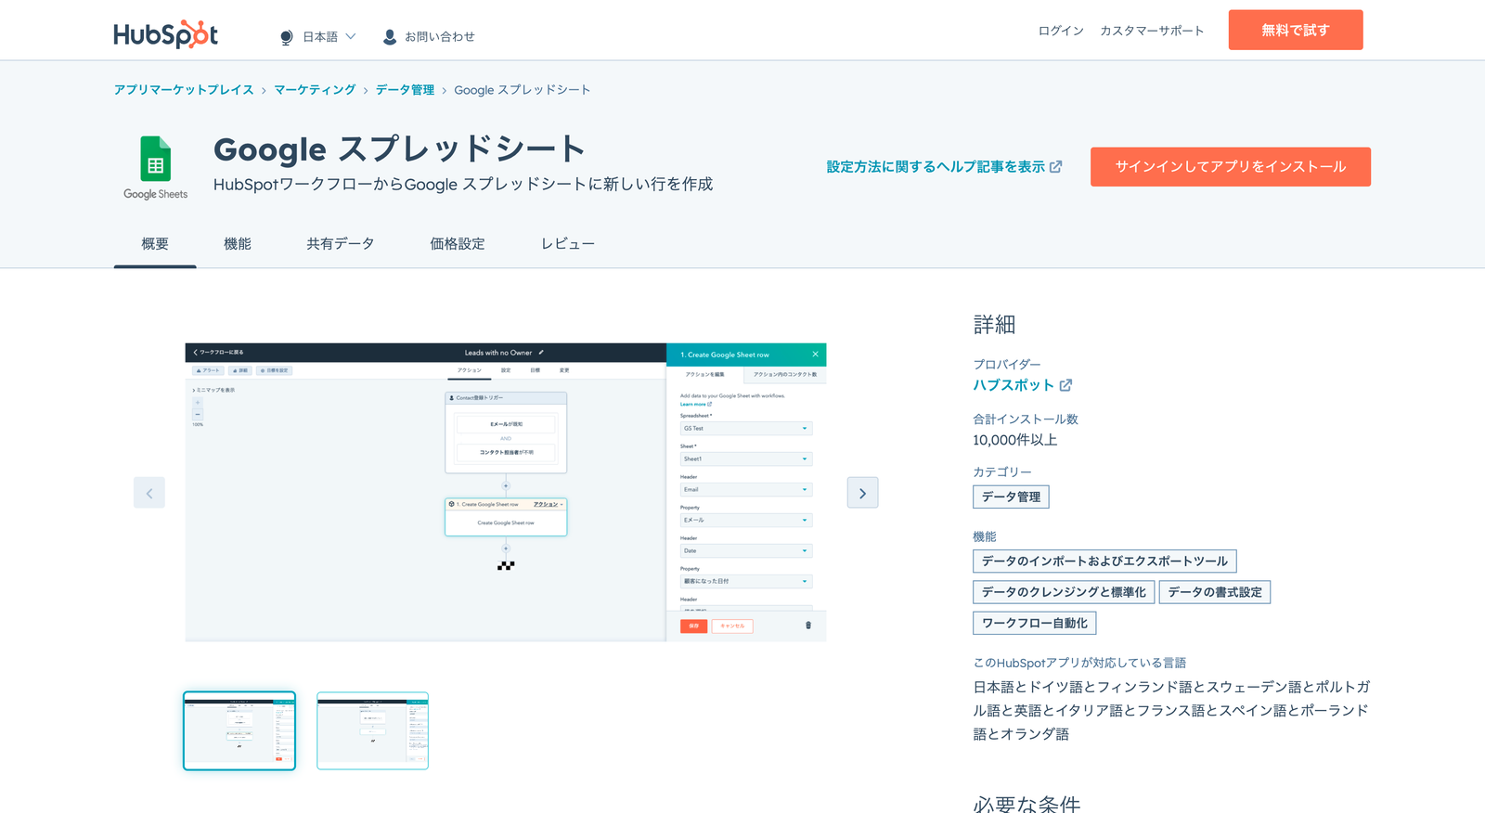Click the HubSpot logo
This screenshot has height=813, width=1485.
point(165,34)
